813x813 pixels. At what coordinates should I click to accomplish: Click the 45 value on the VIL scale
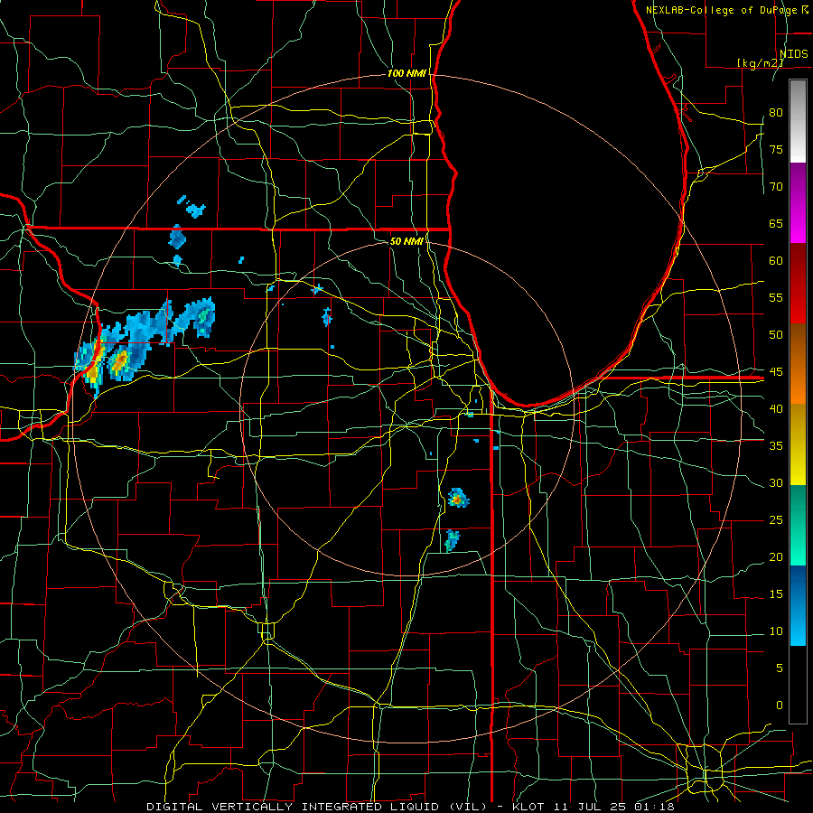point(776,372)
